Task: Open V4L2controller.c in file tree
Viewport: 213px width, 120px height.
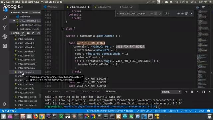Action: [25, 97]
